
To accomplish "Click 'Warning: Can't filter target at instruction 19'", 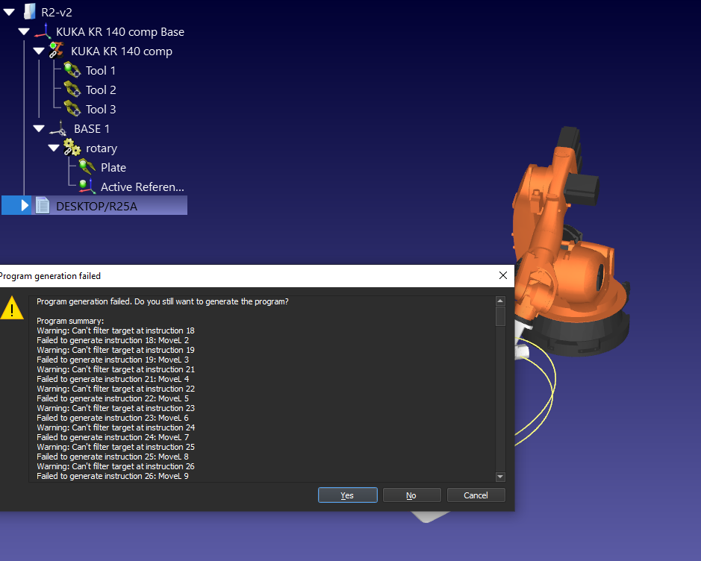I will pyautogui.click(x=116, y=350).
